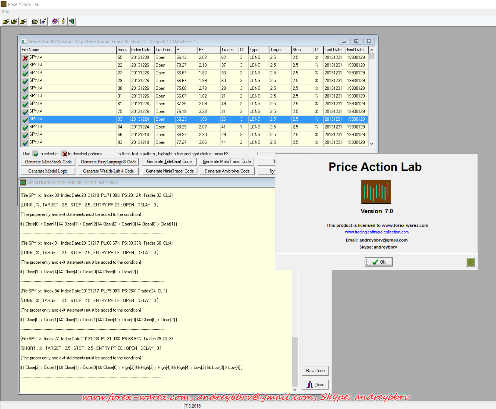Screen dimensions: 496x409
Task: Click the leftmost open-folder toolbar icon
Action: pyautogui.click(x=6, y=21)
